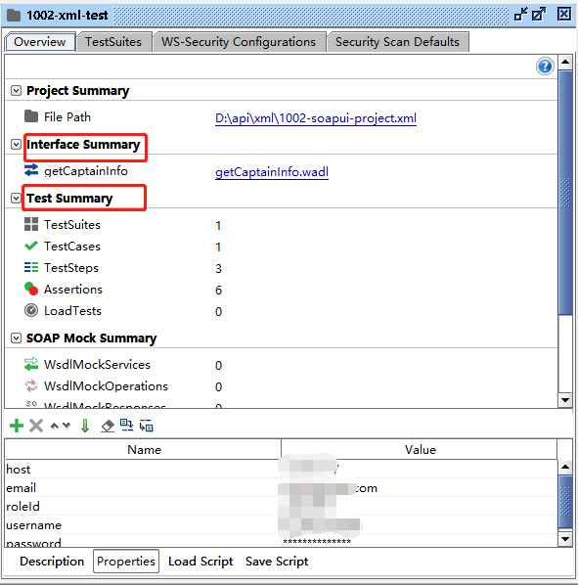Click the File Path label
The height and width of the screenshot is (586, 578).
(67, 117)
